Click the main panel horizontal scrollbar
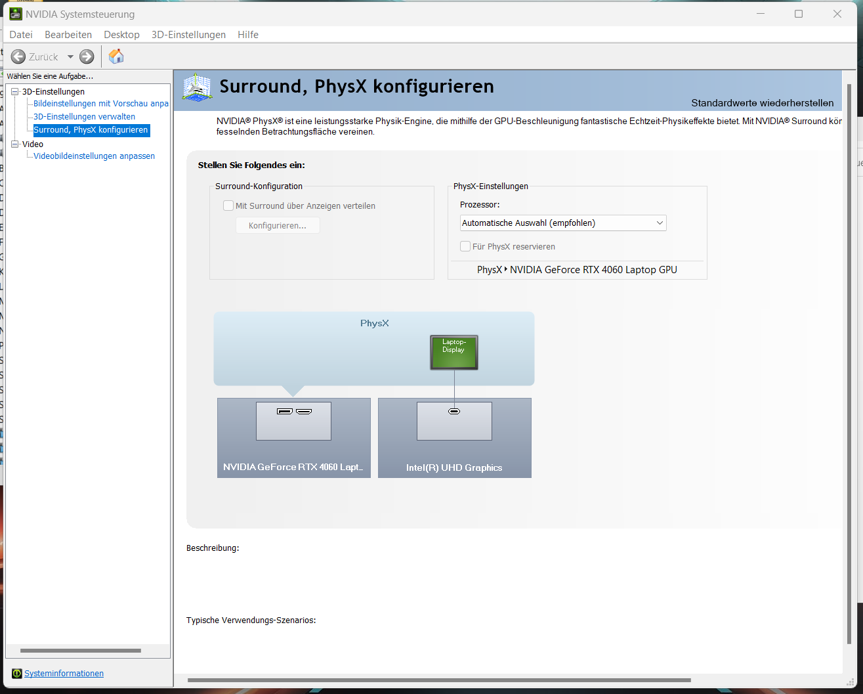 [x=439, y=680]
